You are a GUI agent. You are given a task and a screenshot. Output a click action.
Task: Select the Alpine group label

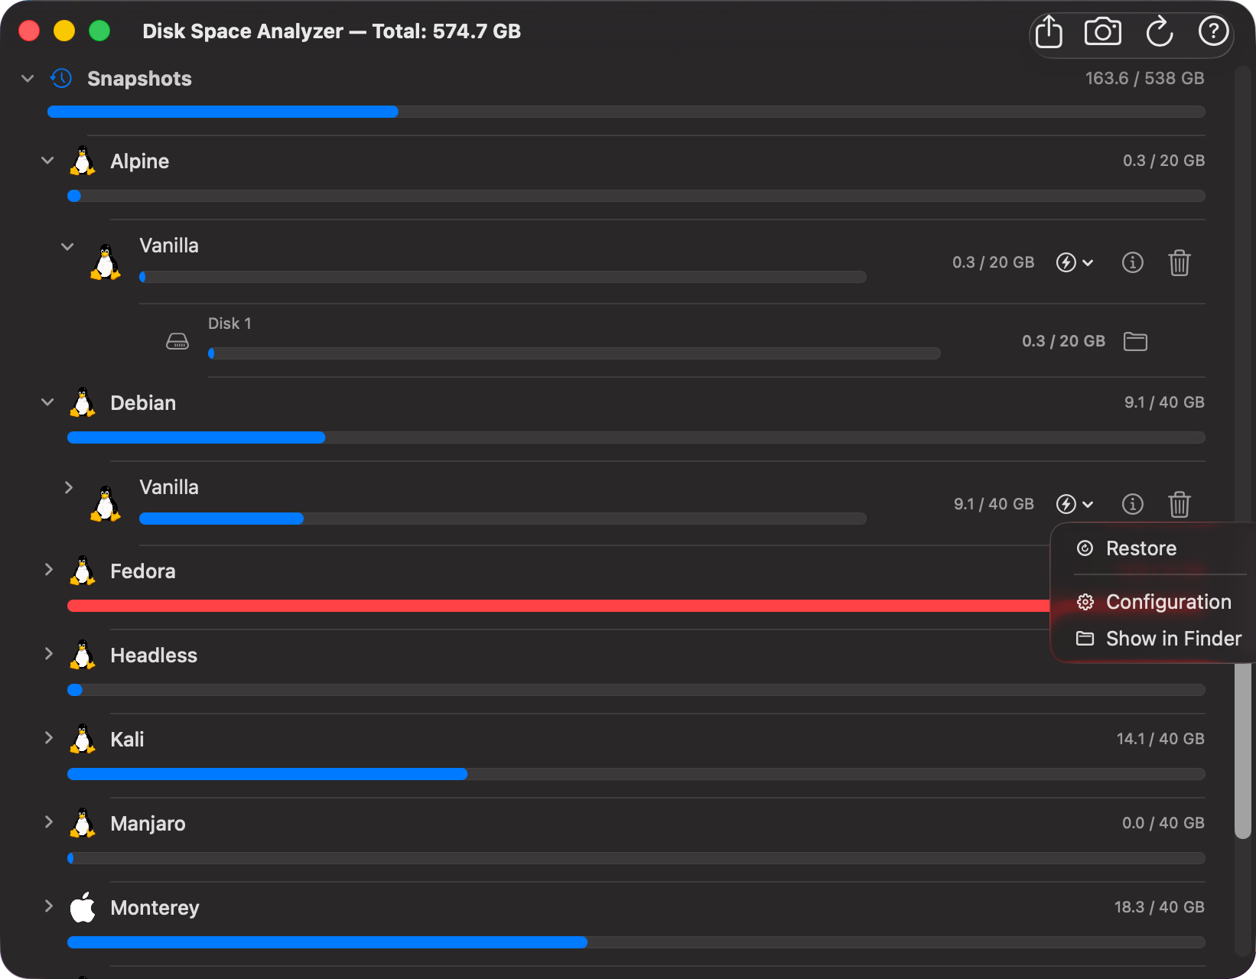(x=140, y=161)
